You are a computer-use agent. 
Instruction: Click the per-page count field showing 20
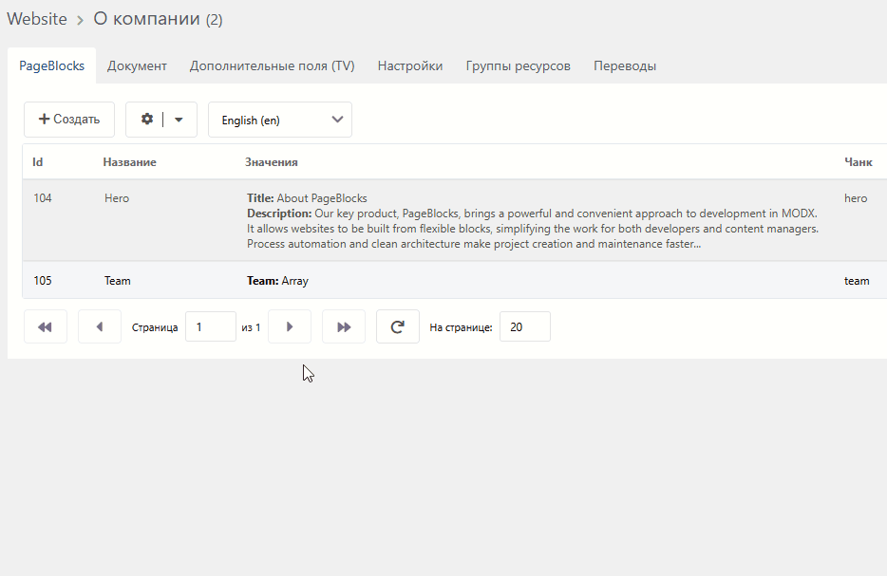point(525,326)
